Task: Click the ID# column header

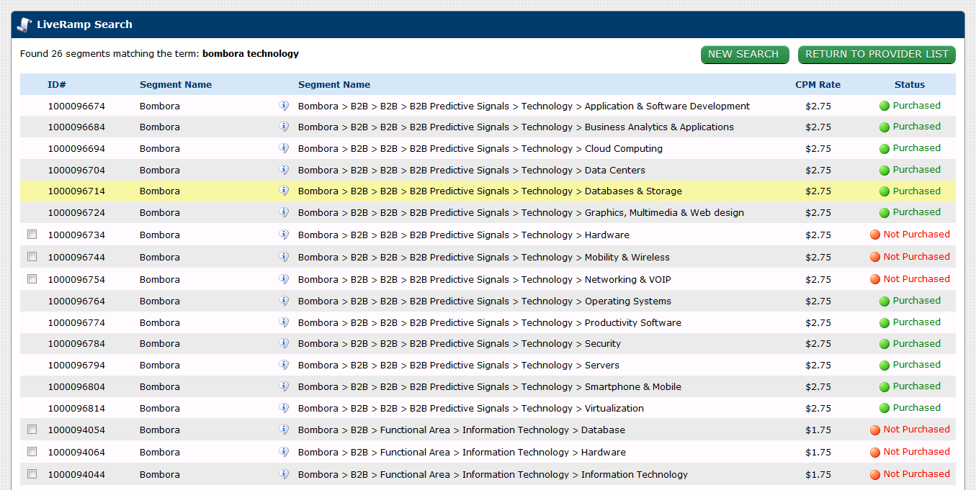Action: pyautogui.click(x=57, y=85)
